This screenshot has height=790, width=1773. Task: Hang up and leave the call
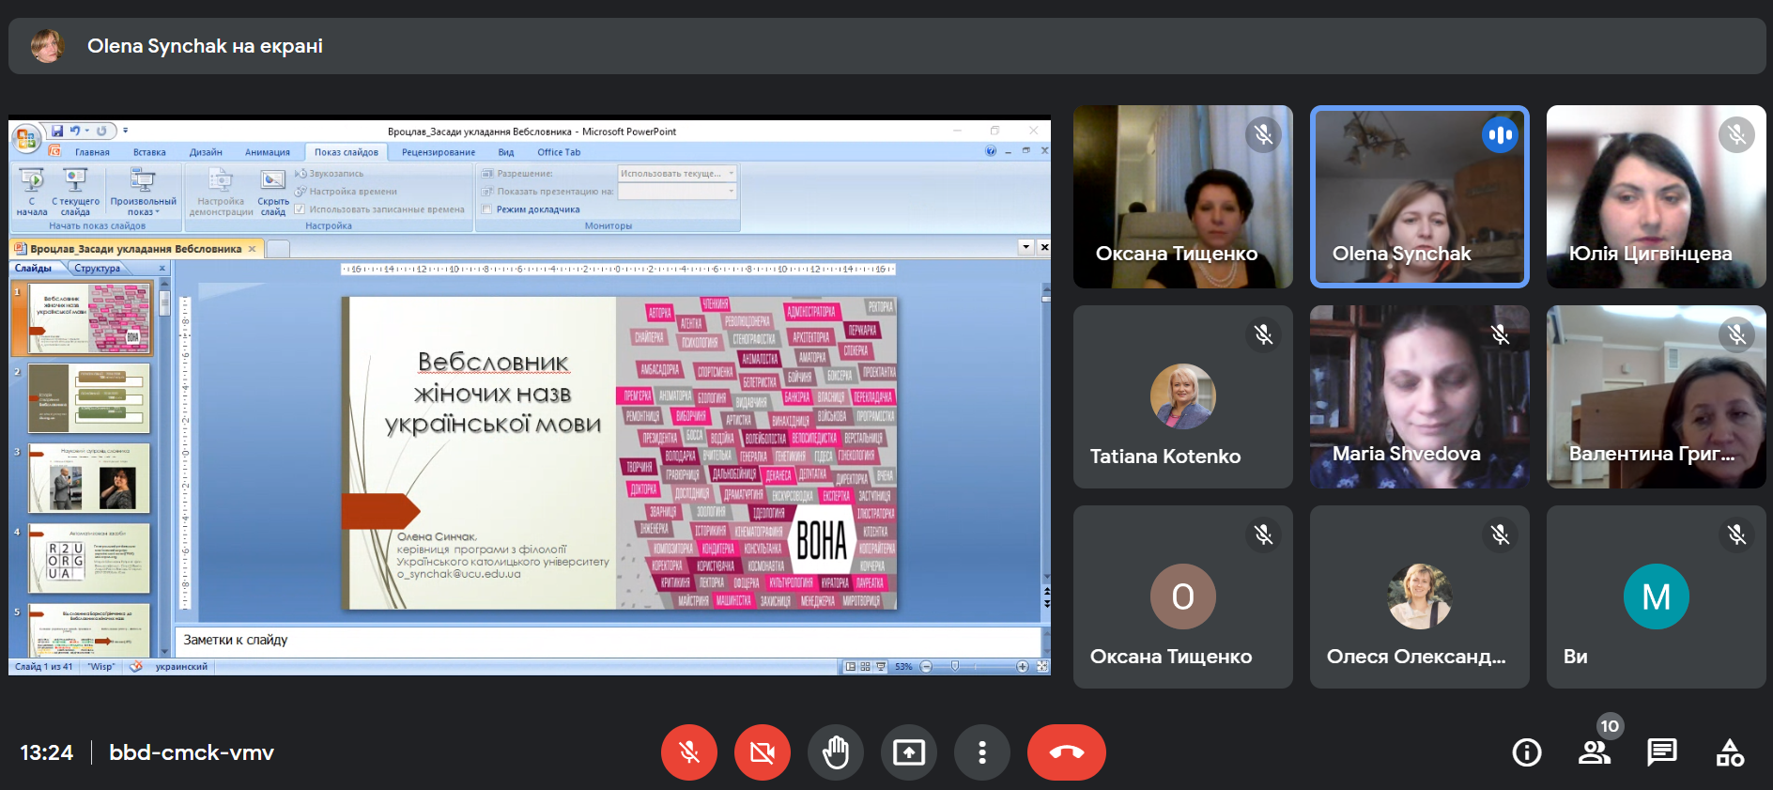pos(1066,752)
